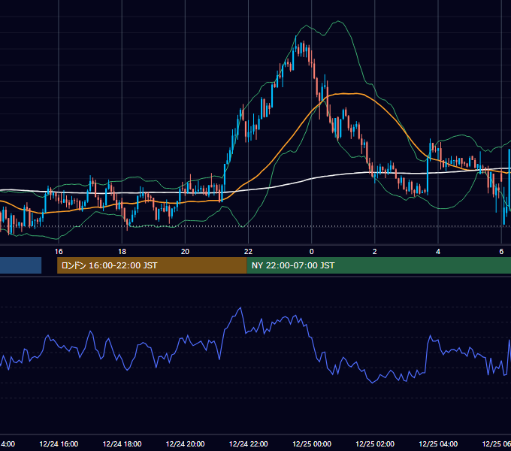Click the hour label 22 under the price chart
This screenshot has width=511, height=451.
coord(248,252)
